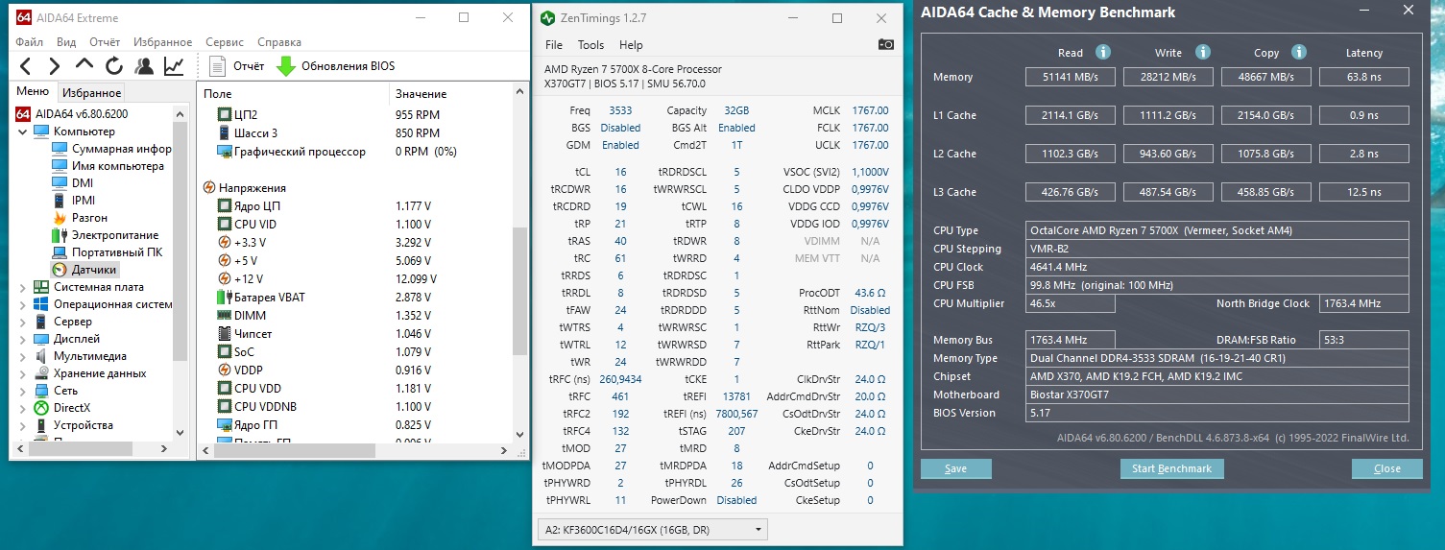The width and height of the screenshot is (1445, 550).
Task: Select Датчики sensor tree item
Action: (x=84, y=270)
